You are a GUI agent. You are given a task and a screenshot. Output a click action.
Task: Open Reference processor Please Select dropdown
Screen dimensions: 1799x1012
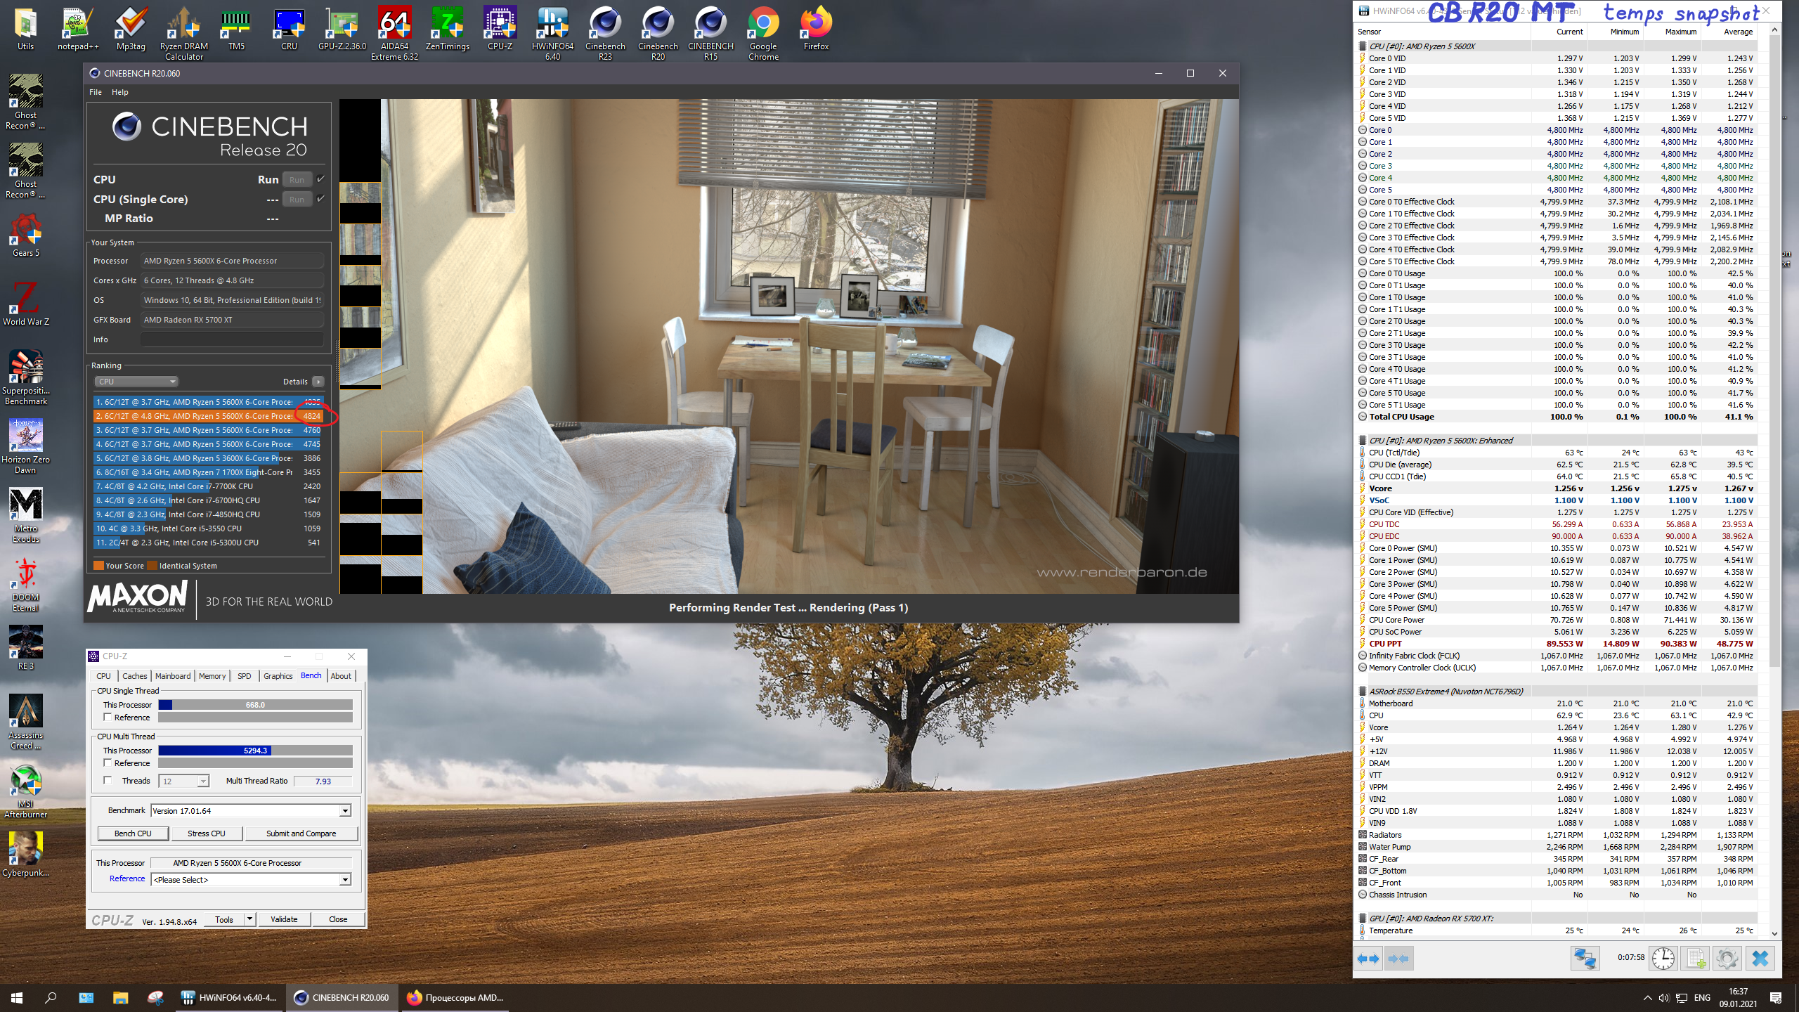(345, 880)
